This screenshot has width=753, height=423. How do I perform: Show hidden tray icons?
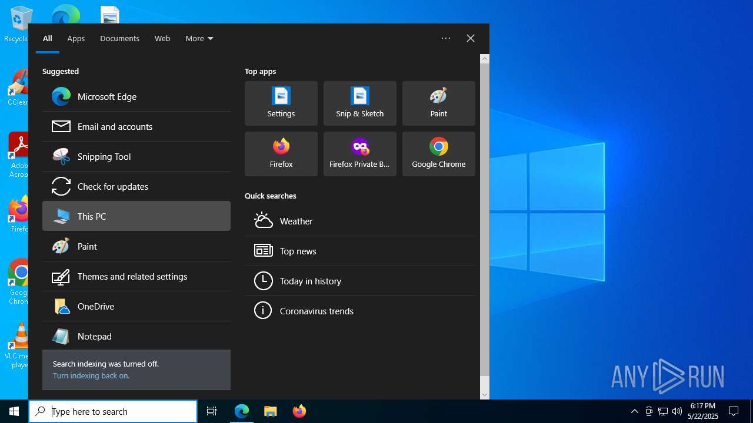(x=634, y=411)
